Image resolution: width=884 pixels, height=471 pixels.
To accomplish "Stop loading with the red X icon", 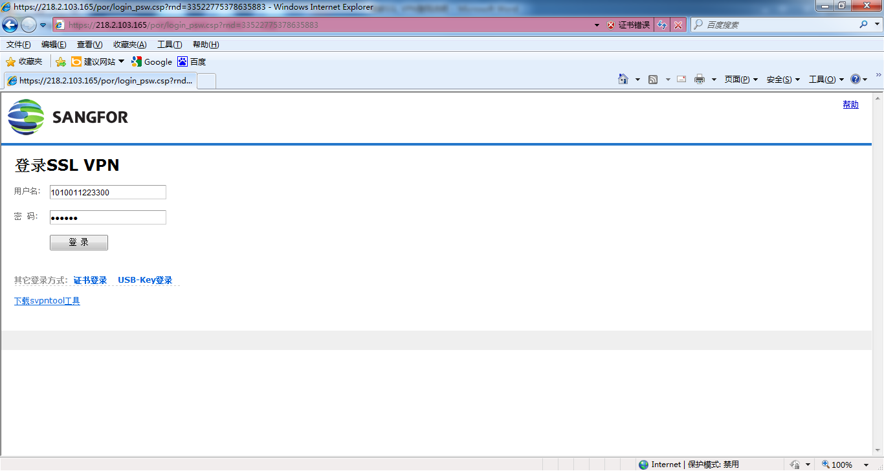I will click(x=678, y=25).
